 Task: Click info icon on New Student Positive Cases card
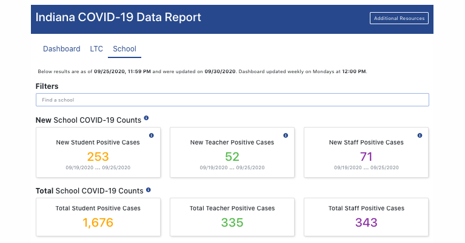pyautogui.click(x=151, y=135)
